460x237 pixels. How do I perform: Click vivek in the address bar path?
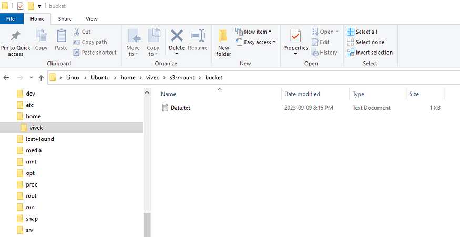(152, 77)
